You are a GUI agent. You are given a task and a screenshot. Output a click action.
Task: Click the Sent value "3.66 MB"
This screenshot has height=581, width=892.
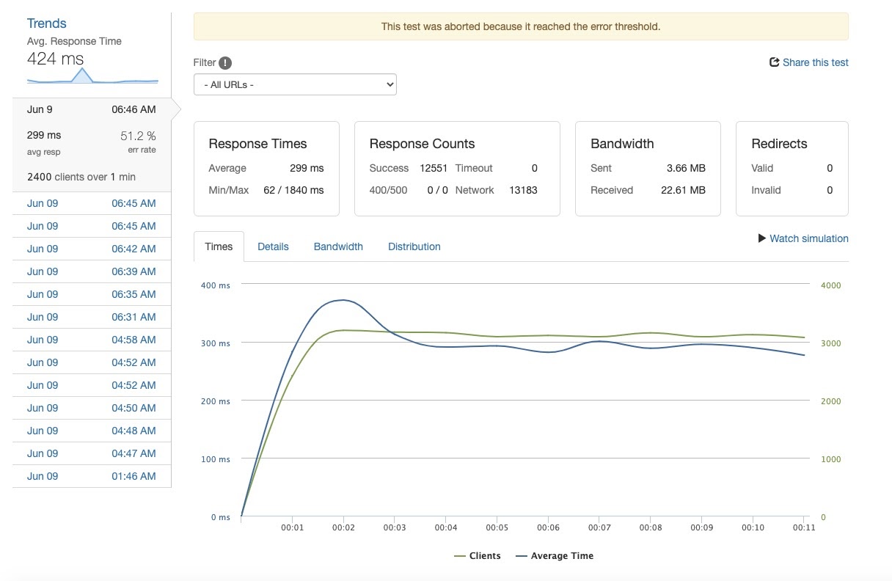tap(686, 168)
